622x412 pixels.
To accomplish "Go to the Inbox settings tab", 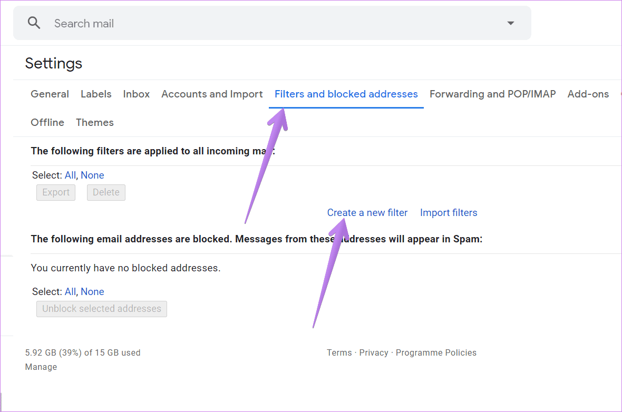I will tap(137, 94).
